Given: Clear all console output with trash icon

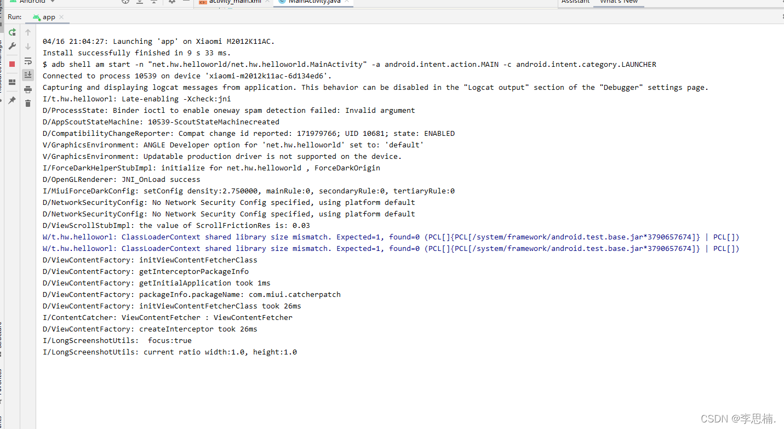Looking at the screenshot, I should coord(28,103).
